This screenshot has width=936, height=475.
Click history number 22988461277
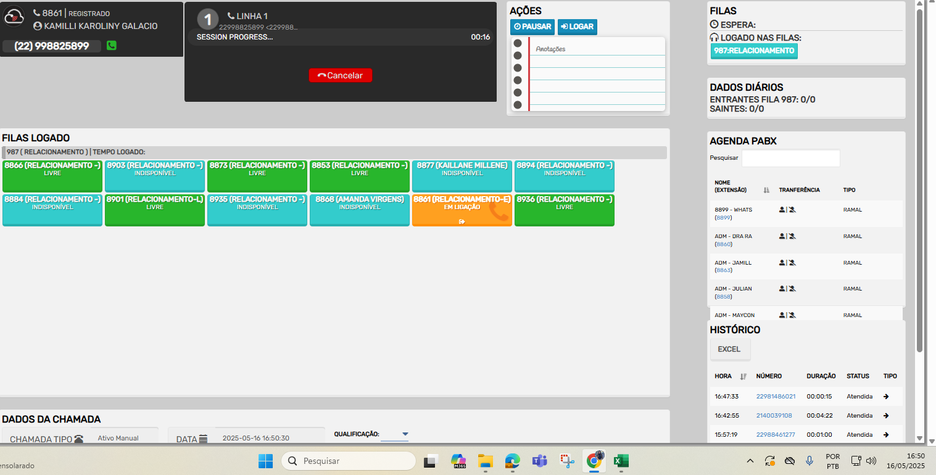pos(776,435)
